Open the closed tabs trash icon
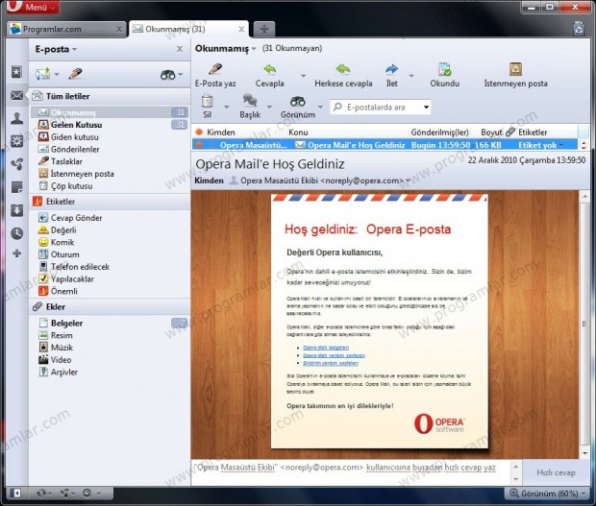This screenshot has width=596, height=506. pyautogui.click(x=579, y=29)
